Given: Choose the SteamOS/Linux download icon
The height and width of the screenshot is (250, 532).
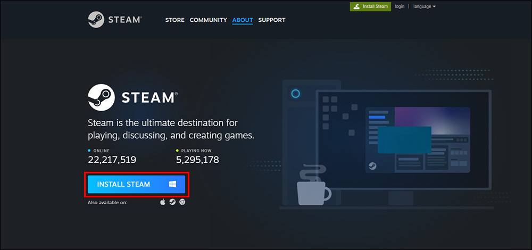Looking at the screenshot, I should [x=172, y=202].
